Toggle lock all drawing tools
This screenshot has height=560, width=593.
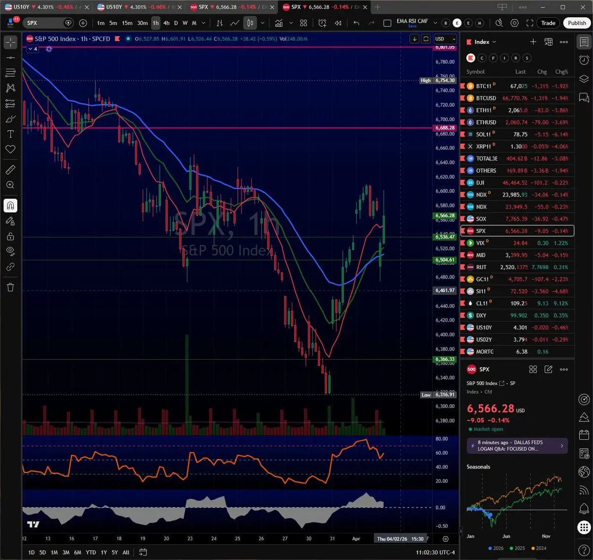pos(10,236)
